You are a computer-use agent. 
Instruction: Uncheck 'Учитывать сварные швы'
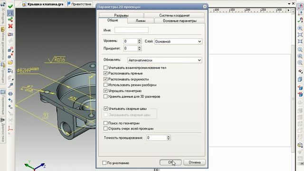pos(105,109)
